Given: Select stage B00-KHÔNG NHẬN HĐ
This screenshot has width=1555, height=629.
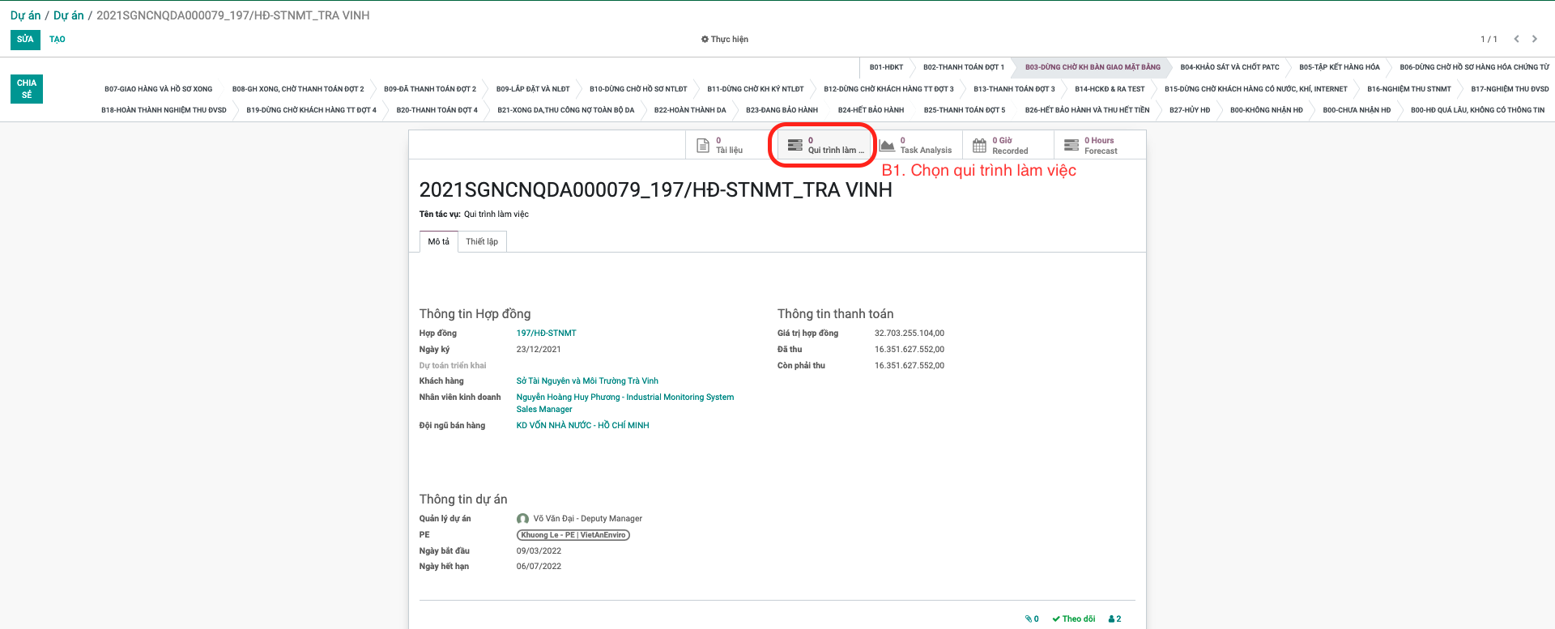Looking at the screenshot, I should 1266,110.
